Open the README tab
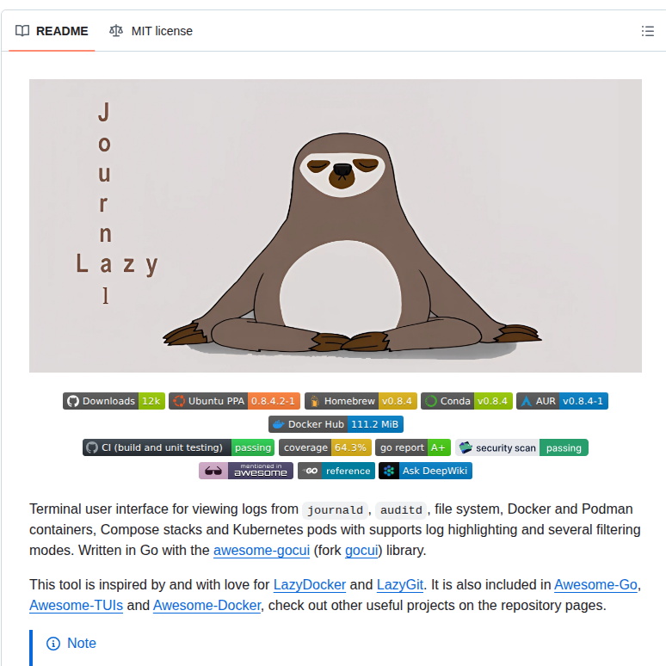 pos(52,31)
